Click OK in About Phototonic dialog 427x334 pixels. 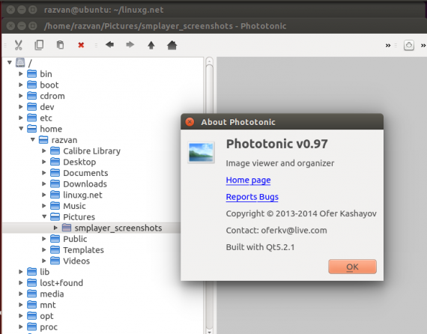coord(352,267)
